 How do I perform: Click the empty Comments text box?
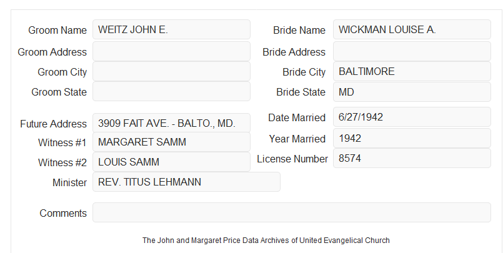coord(292,212)
